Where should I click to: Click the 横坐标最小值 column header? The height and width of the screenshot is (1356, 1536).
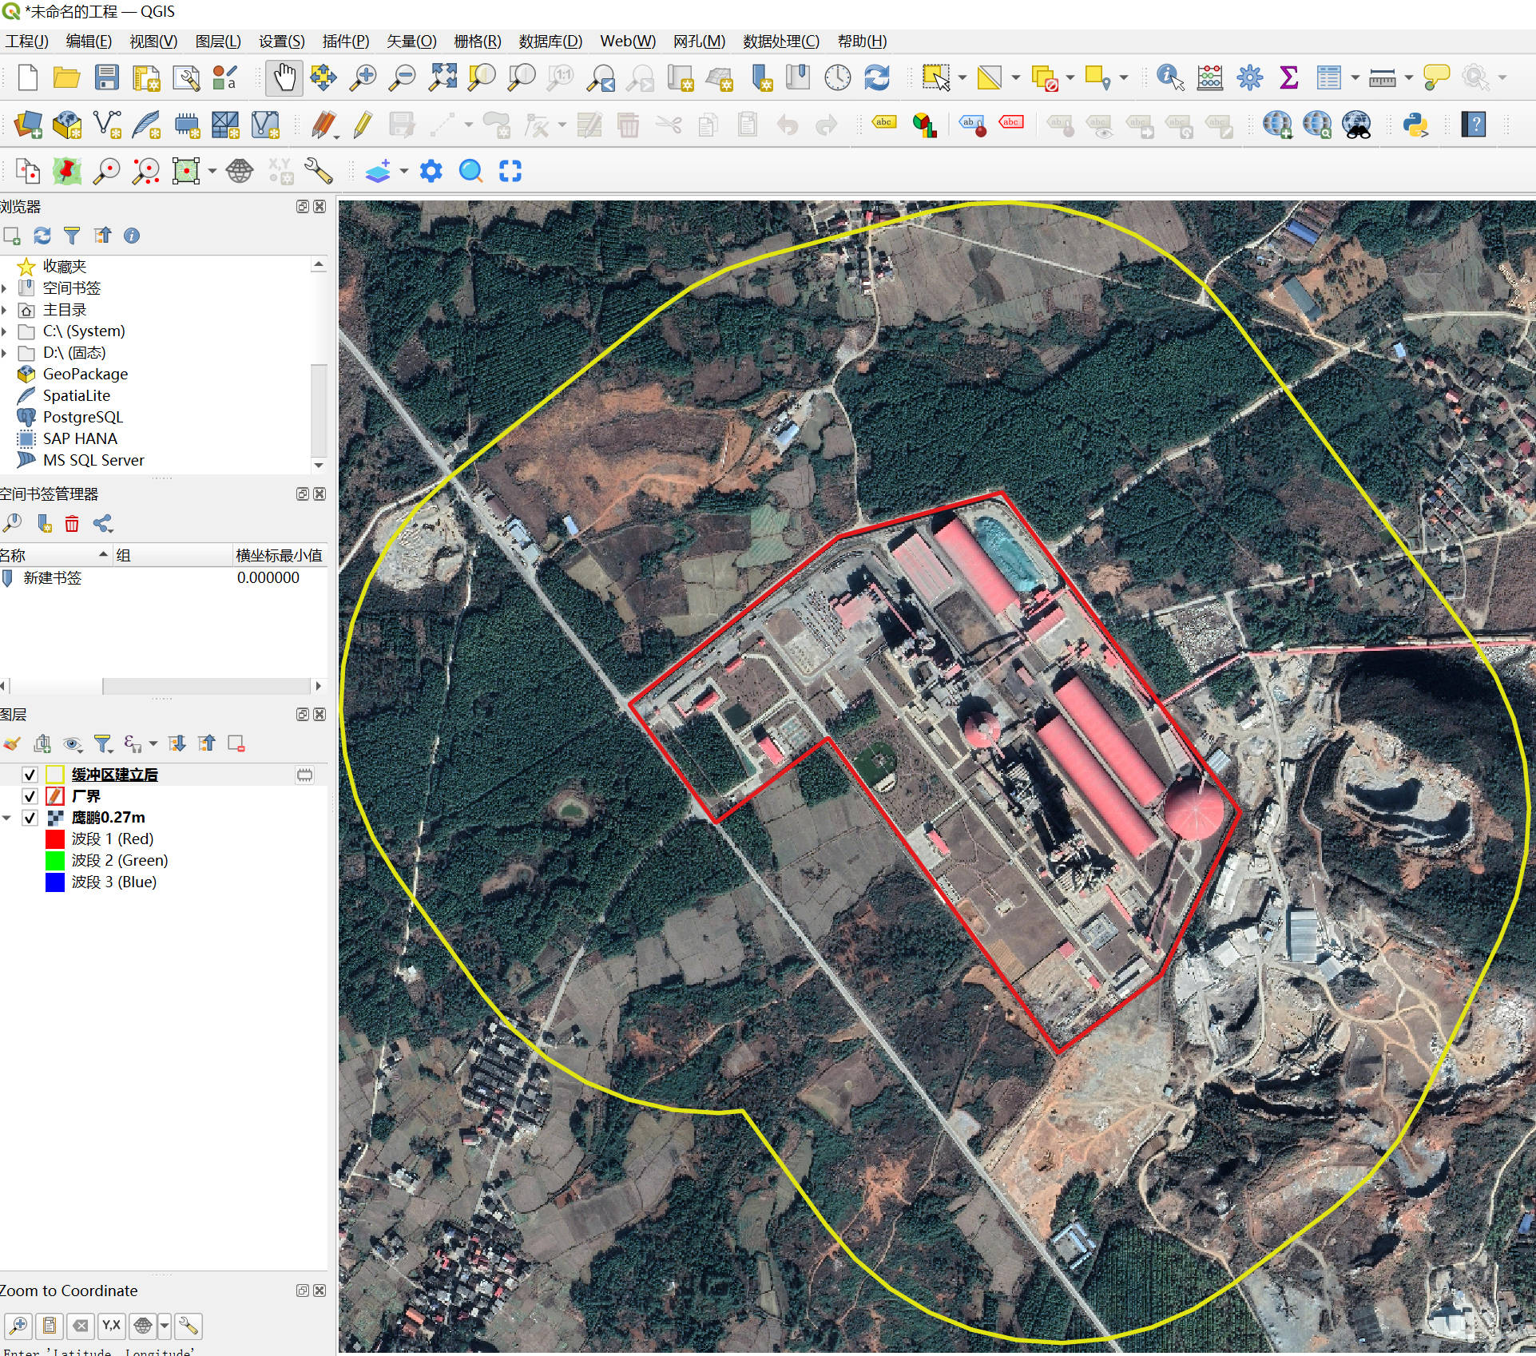click(279, 555)
